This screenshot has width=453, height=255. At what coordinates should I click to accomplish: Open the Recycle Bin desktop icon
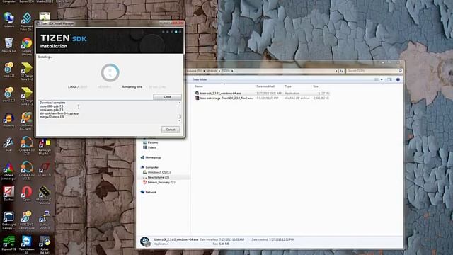pos(8,45)
